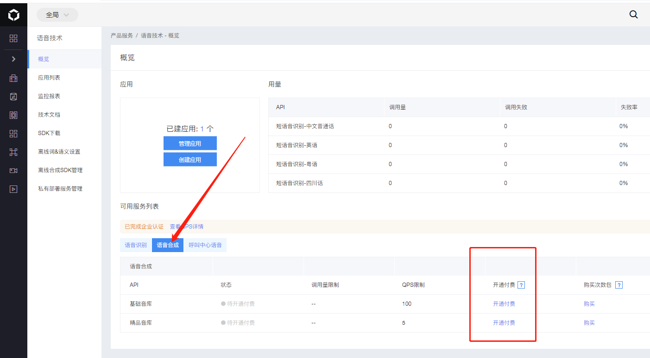Image resolution: width=650 pixels, height=358 pixels.
Task: Click the video camera icon in sidebar
Action: point(13,171)
